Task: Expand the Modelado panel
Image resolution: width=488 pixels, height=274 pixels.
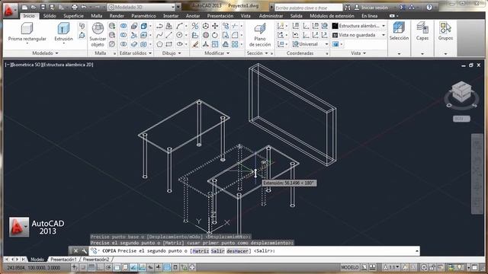Action: click(46, 53)
